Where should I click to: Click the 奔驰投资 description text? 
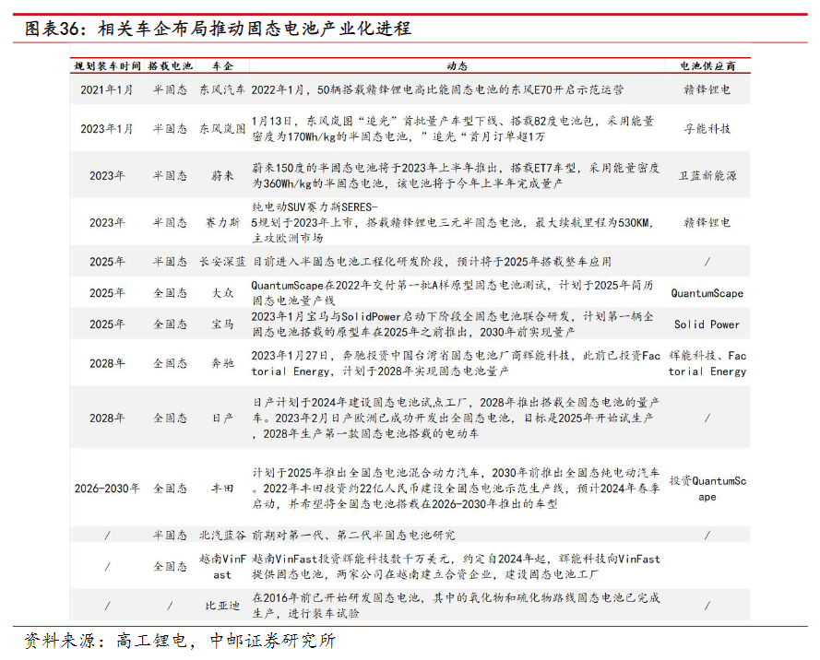click(456, 364)
